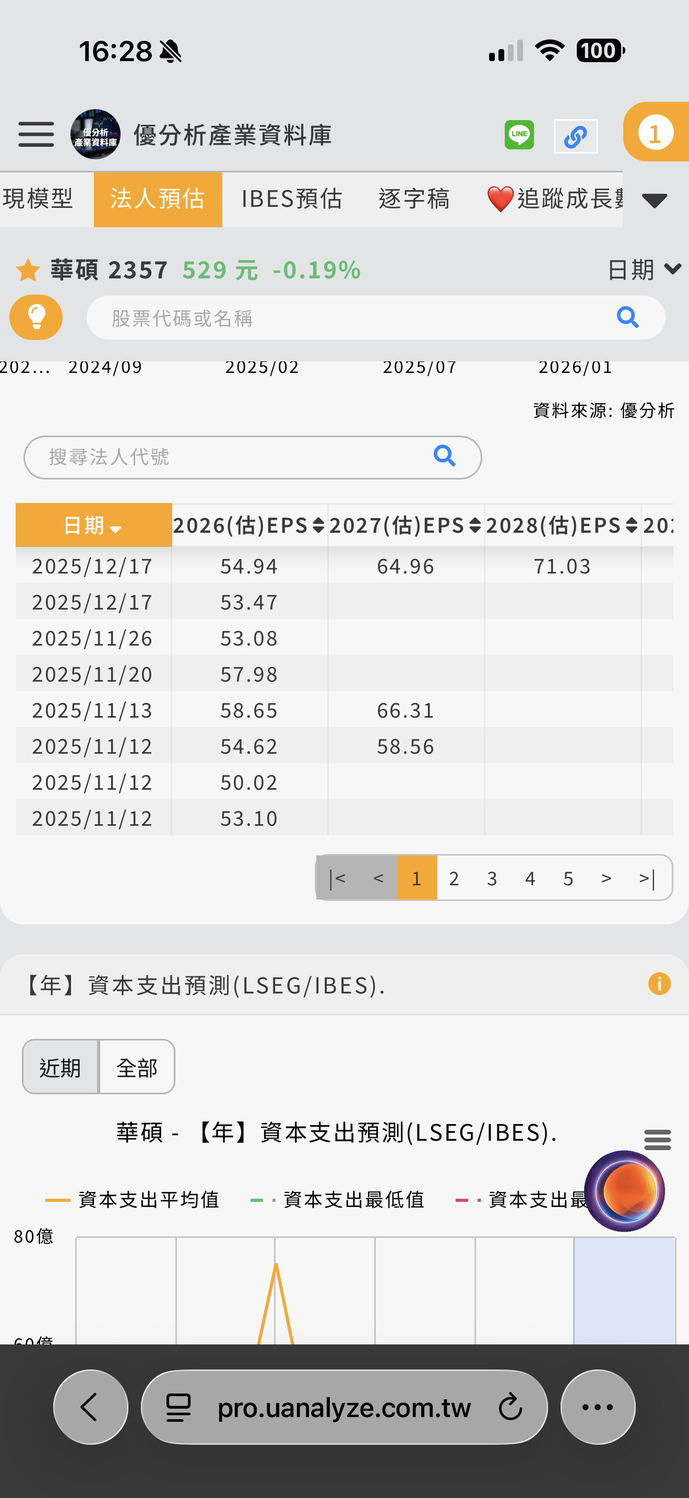Open the 逐字稿 tab
Screen dimensions: 689x1498
coord(414,199)
